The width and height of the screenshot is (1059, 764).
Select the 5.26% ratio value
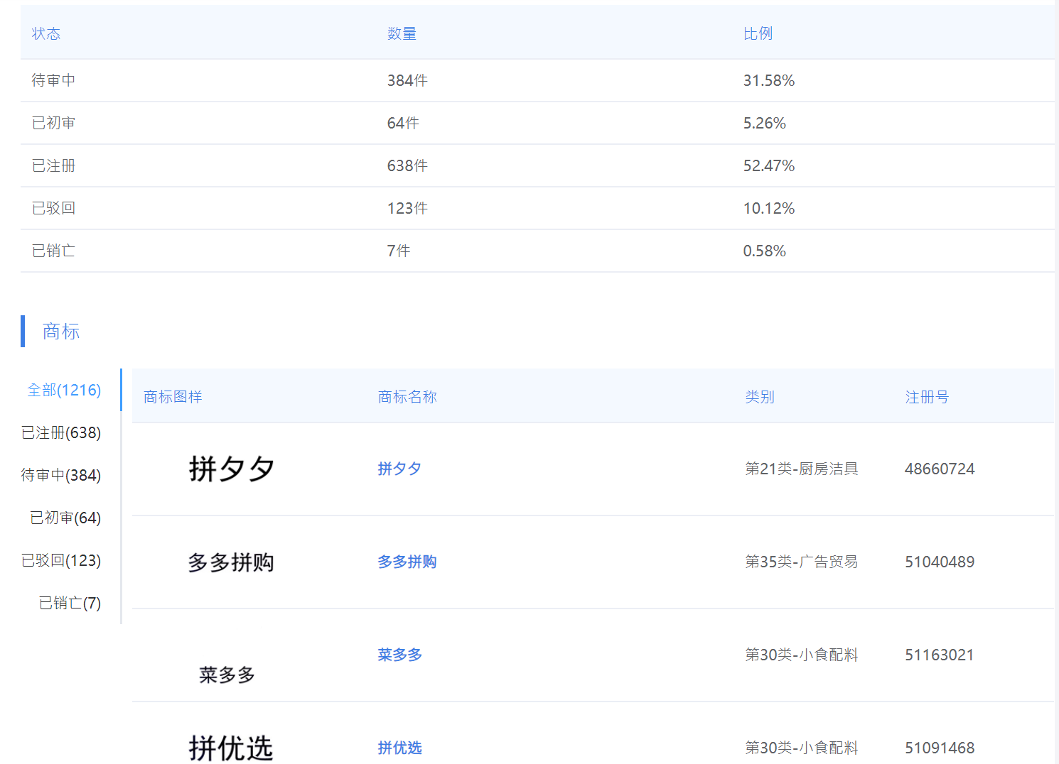pyautogui.click(x=765, y=123)
